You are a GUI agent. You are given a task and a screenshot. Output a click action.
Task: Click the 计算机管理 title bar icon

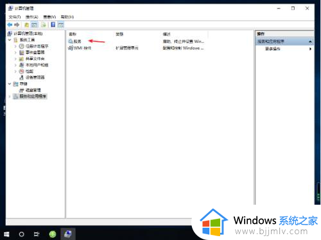pyautogui.click(x=10, y=8)
